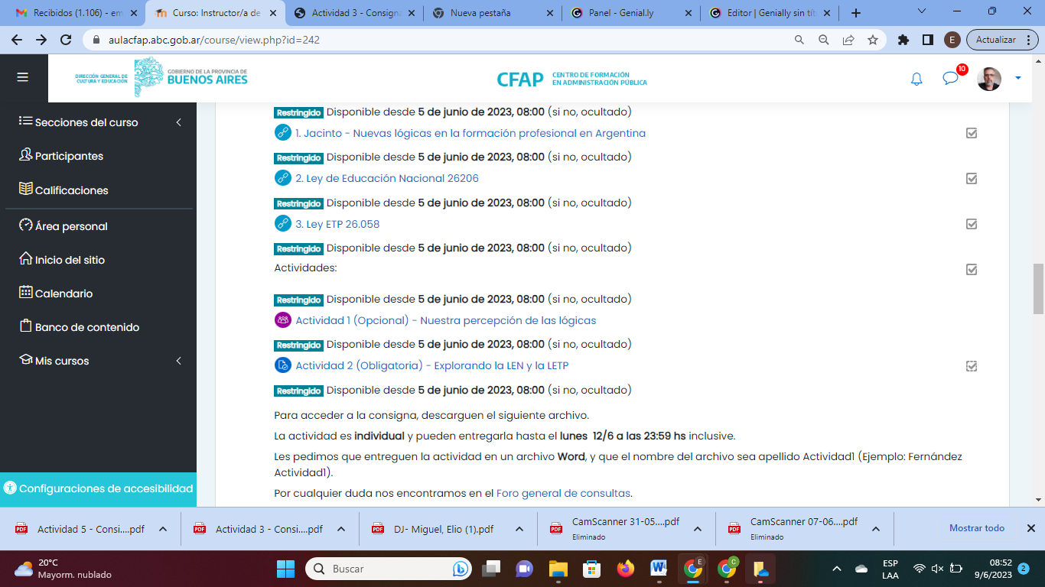Toggle completion checkbox for Ley ETP 26.058

972,224
